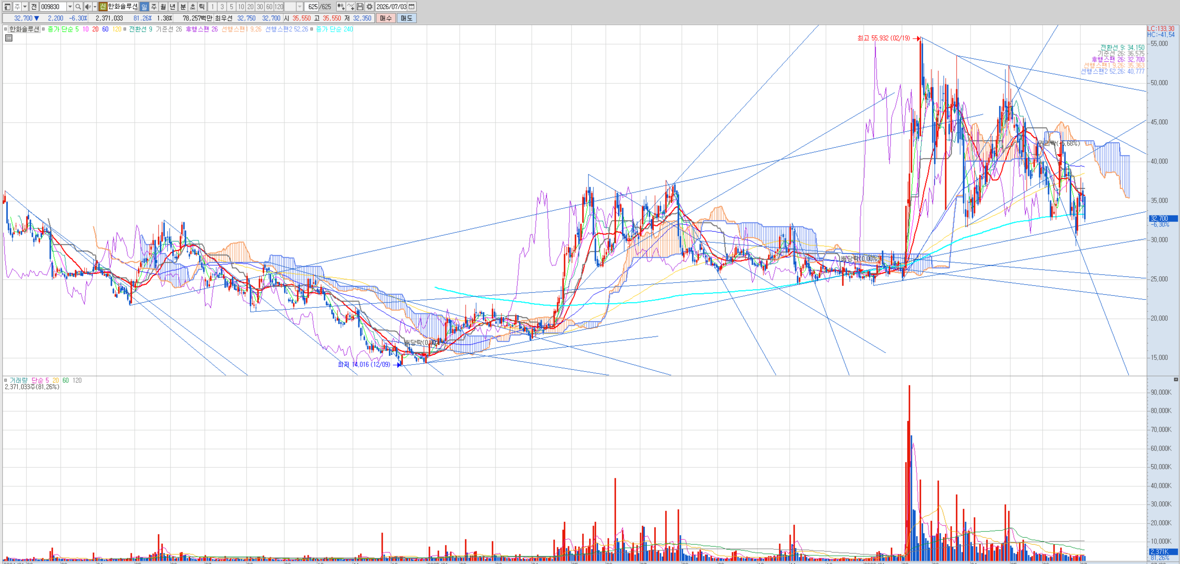Viewport: 1180px width, 564px height.
Task: Switch to 년 (yearly) chart period
Action: [x=173, y=6]
